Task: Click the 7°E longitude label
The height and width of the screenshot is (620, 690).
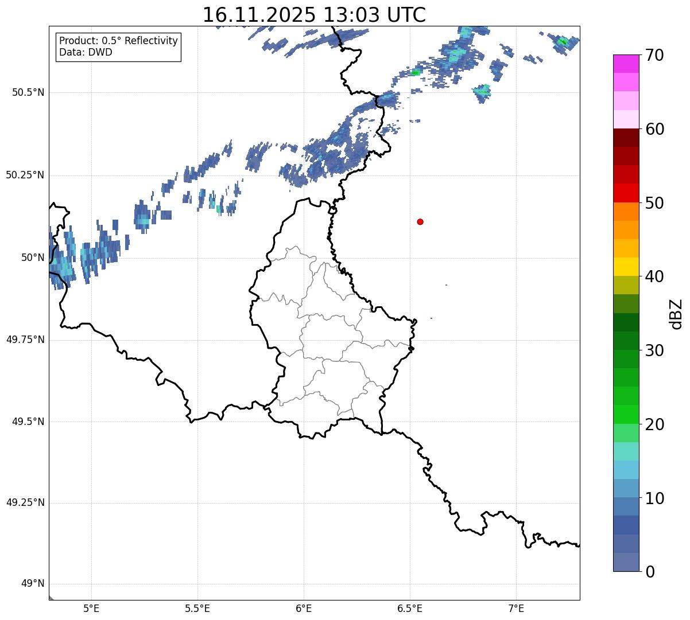Action: (x=516, y=609)
